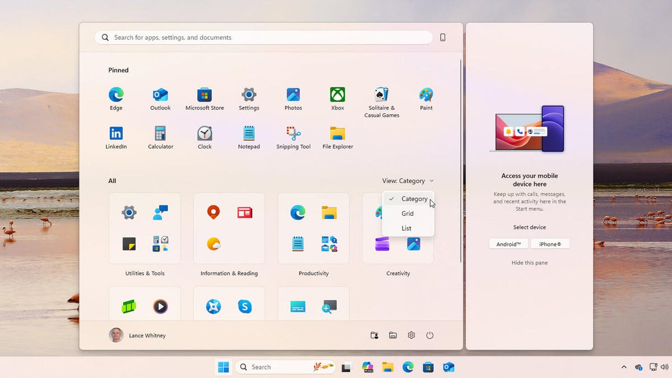Launch Solitaire & Casual Games
Image resolution: width=672 pixels, height=378 pixels.
(381, 95)
